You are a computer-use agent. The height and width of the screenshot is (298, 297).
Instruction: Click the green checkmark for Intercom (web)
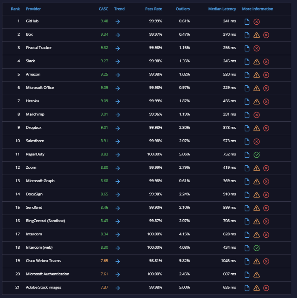[257, 248]
